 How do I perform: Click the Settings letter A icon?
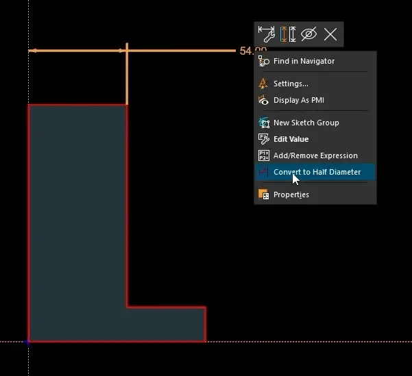click(x=263, y=84)
